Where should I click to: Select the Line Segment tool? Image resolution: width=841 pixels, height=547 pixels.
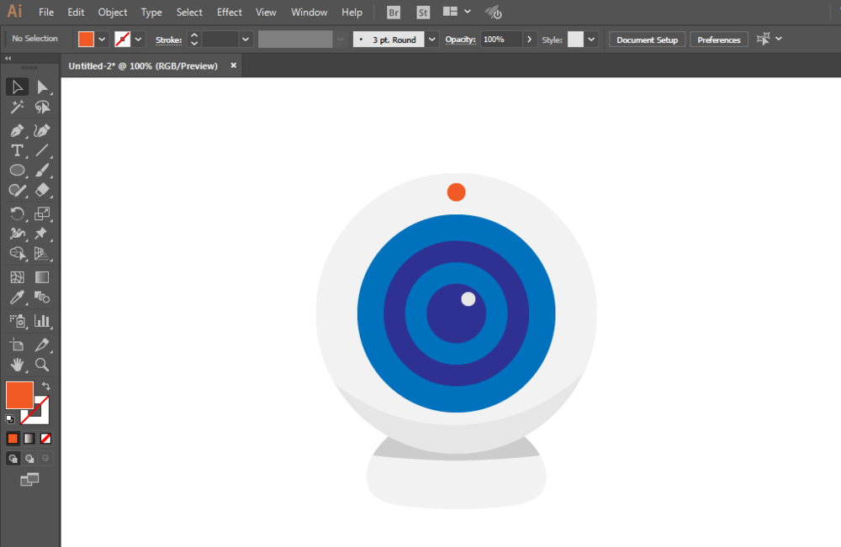(42, 150)
